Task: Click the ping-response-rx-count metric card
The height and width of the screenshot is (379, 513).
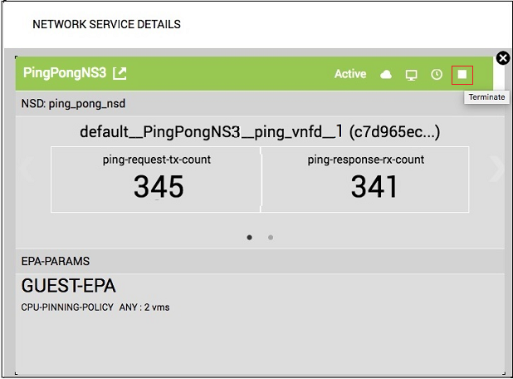Action: coord(365,180)
